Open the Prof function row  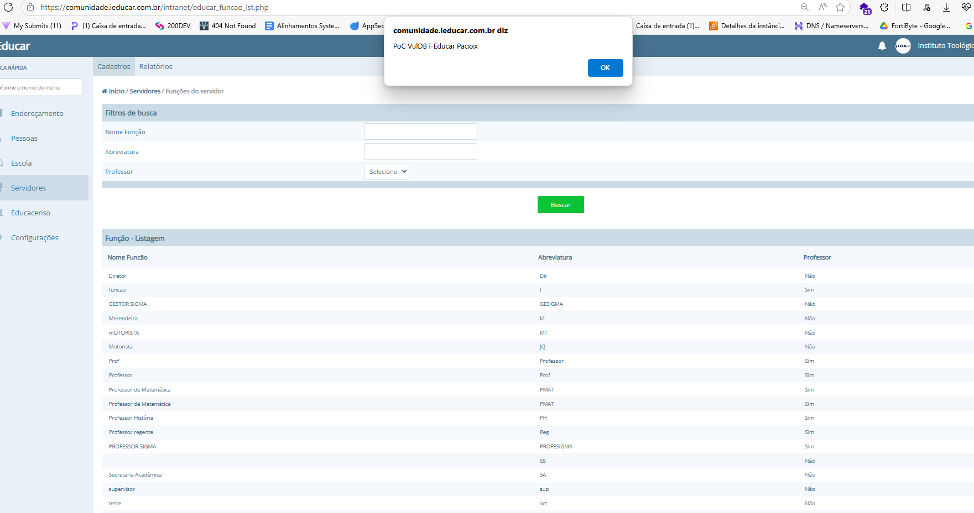pos(114,361)
